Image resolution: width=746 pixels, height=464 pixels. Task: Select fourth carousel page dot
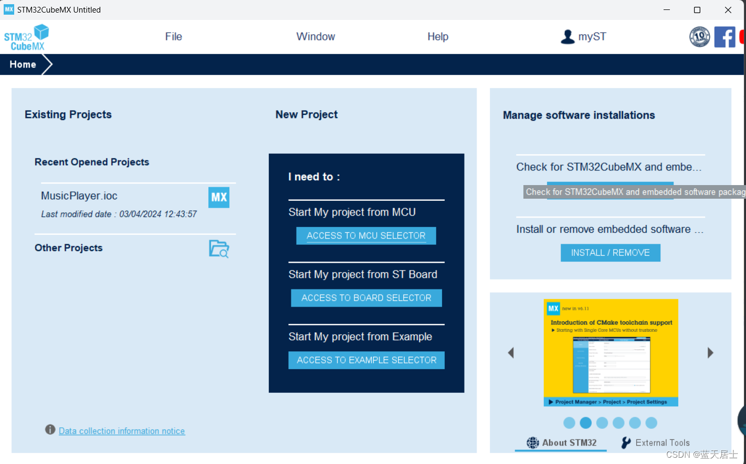pos(618,423)
